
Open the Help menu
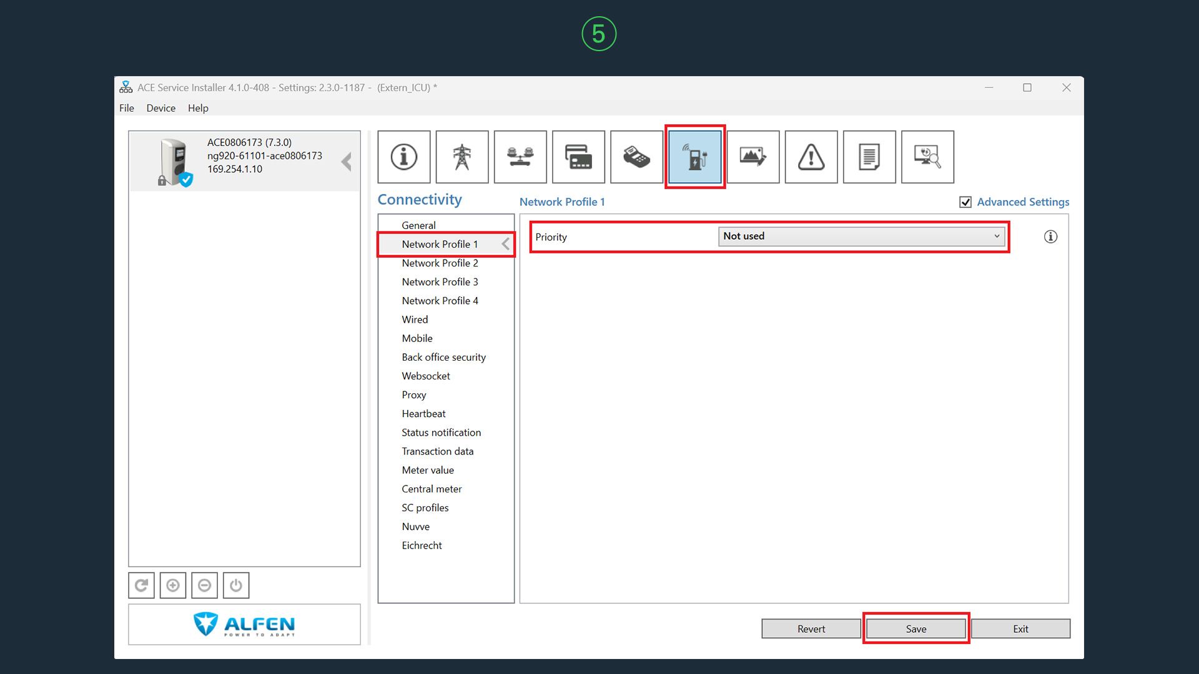pyautogui.click(x=198, y=108)
